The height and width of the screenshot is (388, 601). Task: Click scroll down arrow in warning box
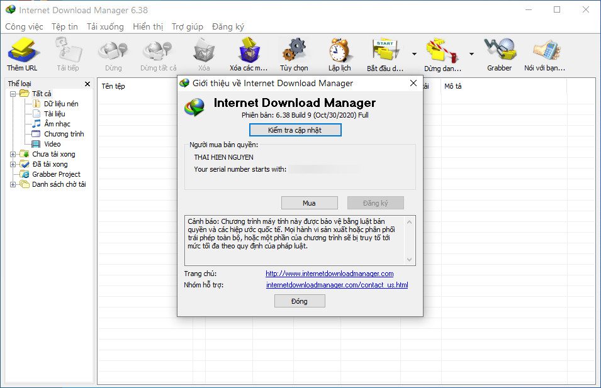(409, 259)
